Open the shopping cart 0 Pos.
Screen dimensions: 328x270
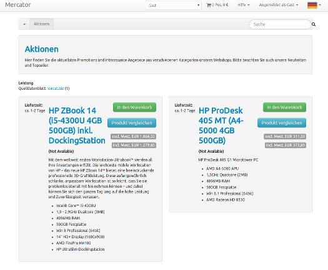217,5
